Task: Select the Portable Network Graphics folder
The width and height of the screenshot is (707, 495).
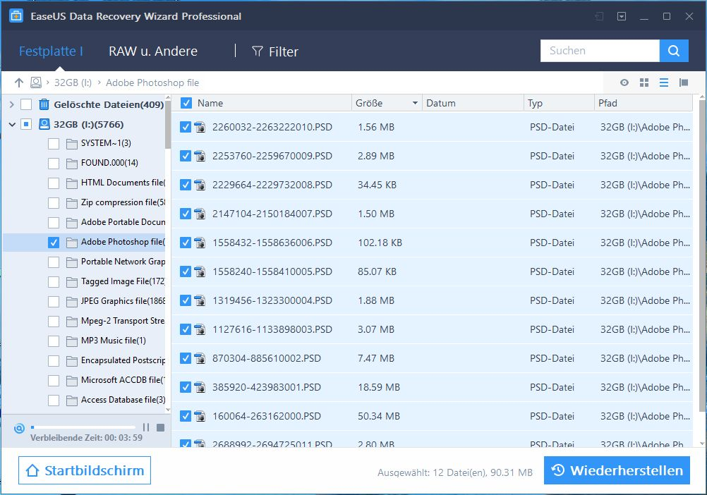Action: 123,262
